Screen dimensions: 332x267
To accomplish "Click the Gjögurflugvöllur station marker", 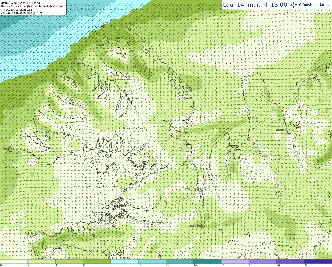I will (191, 90).
